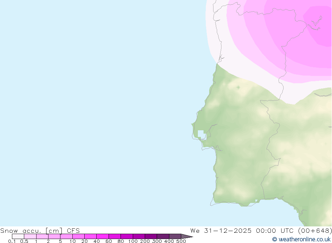Select the 60–80 cm legend color swatch
Image resolution: width=332 pixels, height=243 pixels.
click(x=115, y=236)
